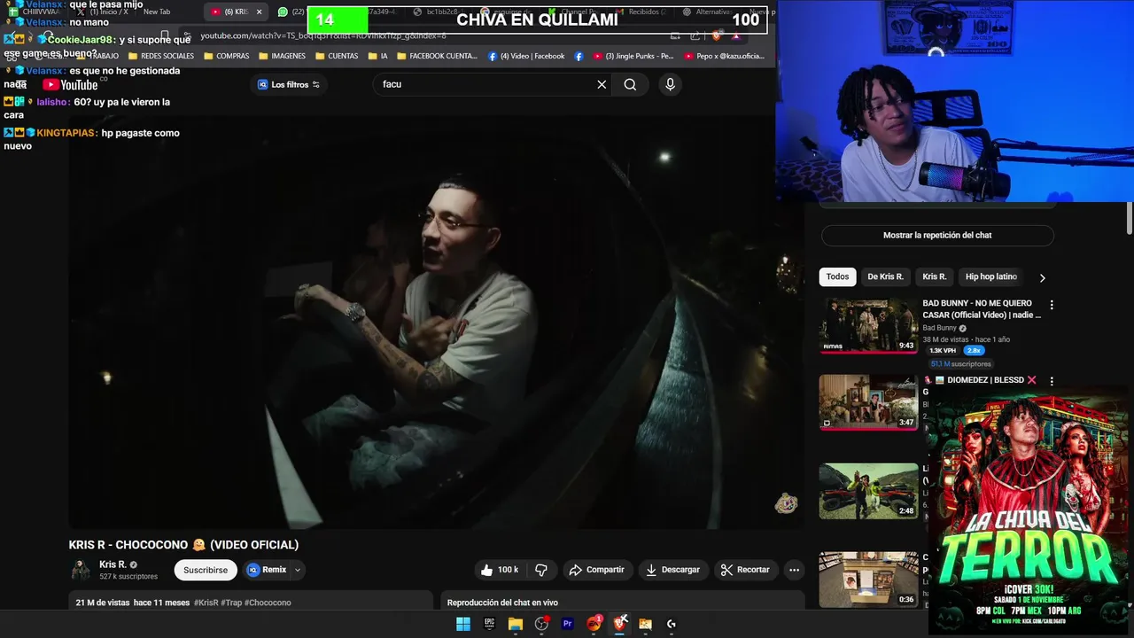The image size is (1134, 638).
Task: Run YouTube search with magnifier button
Action: pos(630,84)
